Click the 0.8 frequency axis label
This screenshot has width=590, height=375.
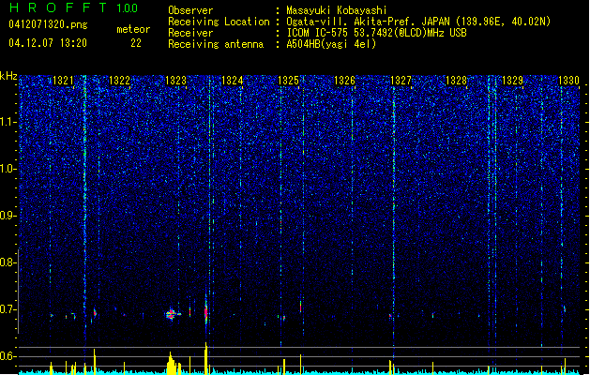(x=8, y=262)
